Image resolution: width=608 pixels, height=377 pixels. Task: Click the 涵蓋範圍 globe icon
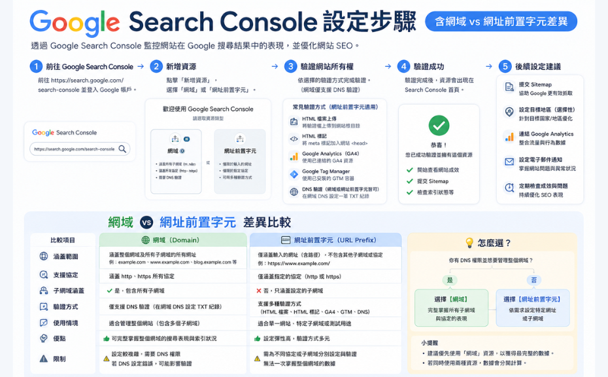pos(44,257)
